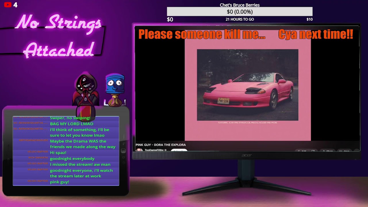Open the TooDamnFilthy channel name link
This screenshot has width=368, height=207.
[154, 150]
